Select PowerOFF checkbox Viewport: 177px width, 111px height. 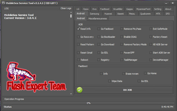[x=122, y=52]
